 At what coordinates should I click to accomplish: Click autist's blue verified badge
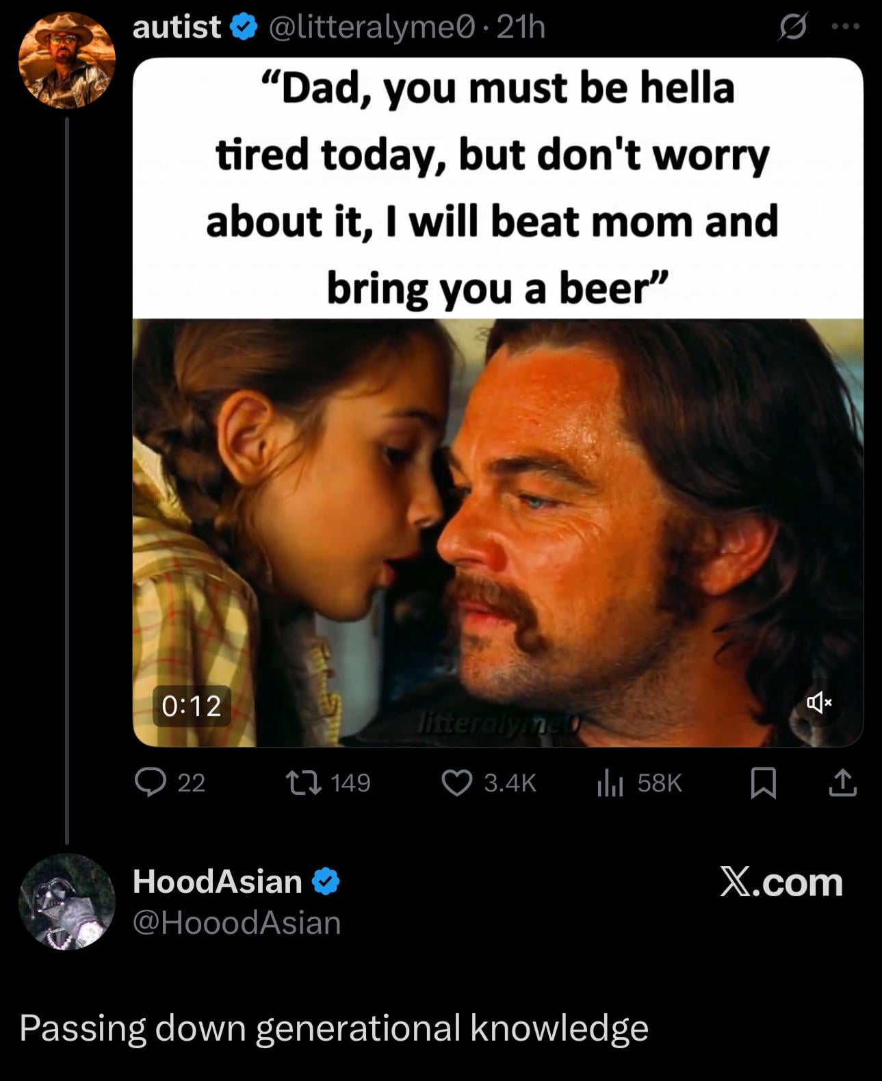pyautogui.click(x=243, y=27)
